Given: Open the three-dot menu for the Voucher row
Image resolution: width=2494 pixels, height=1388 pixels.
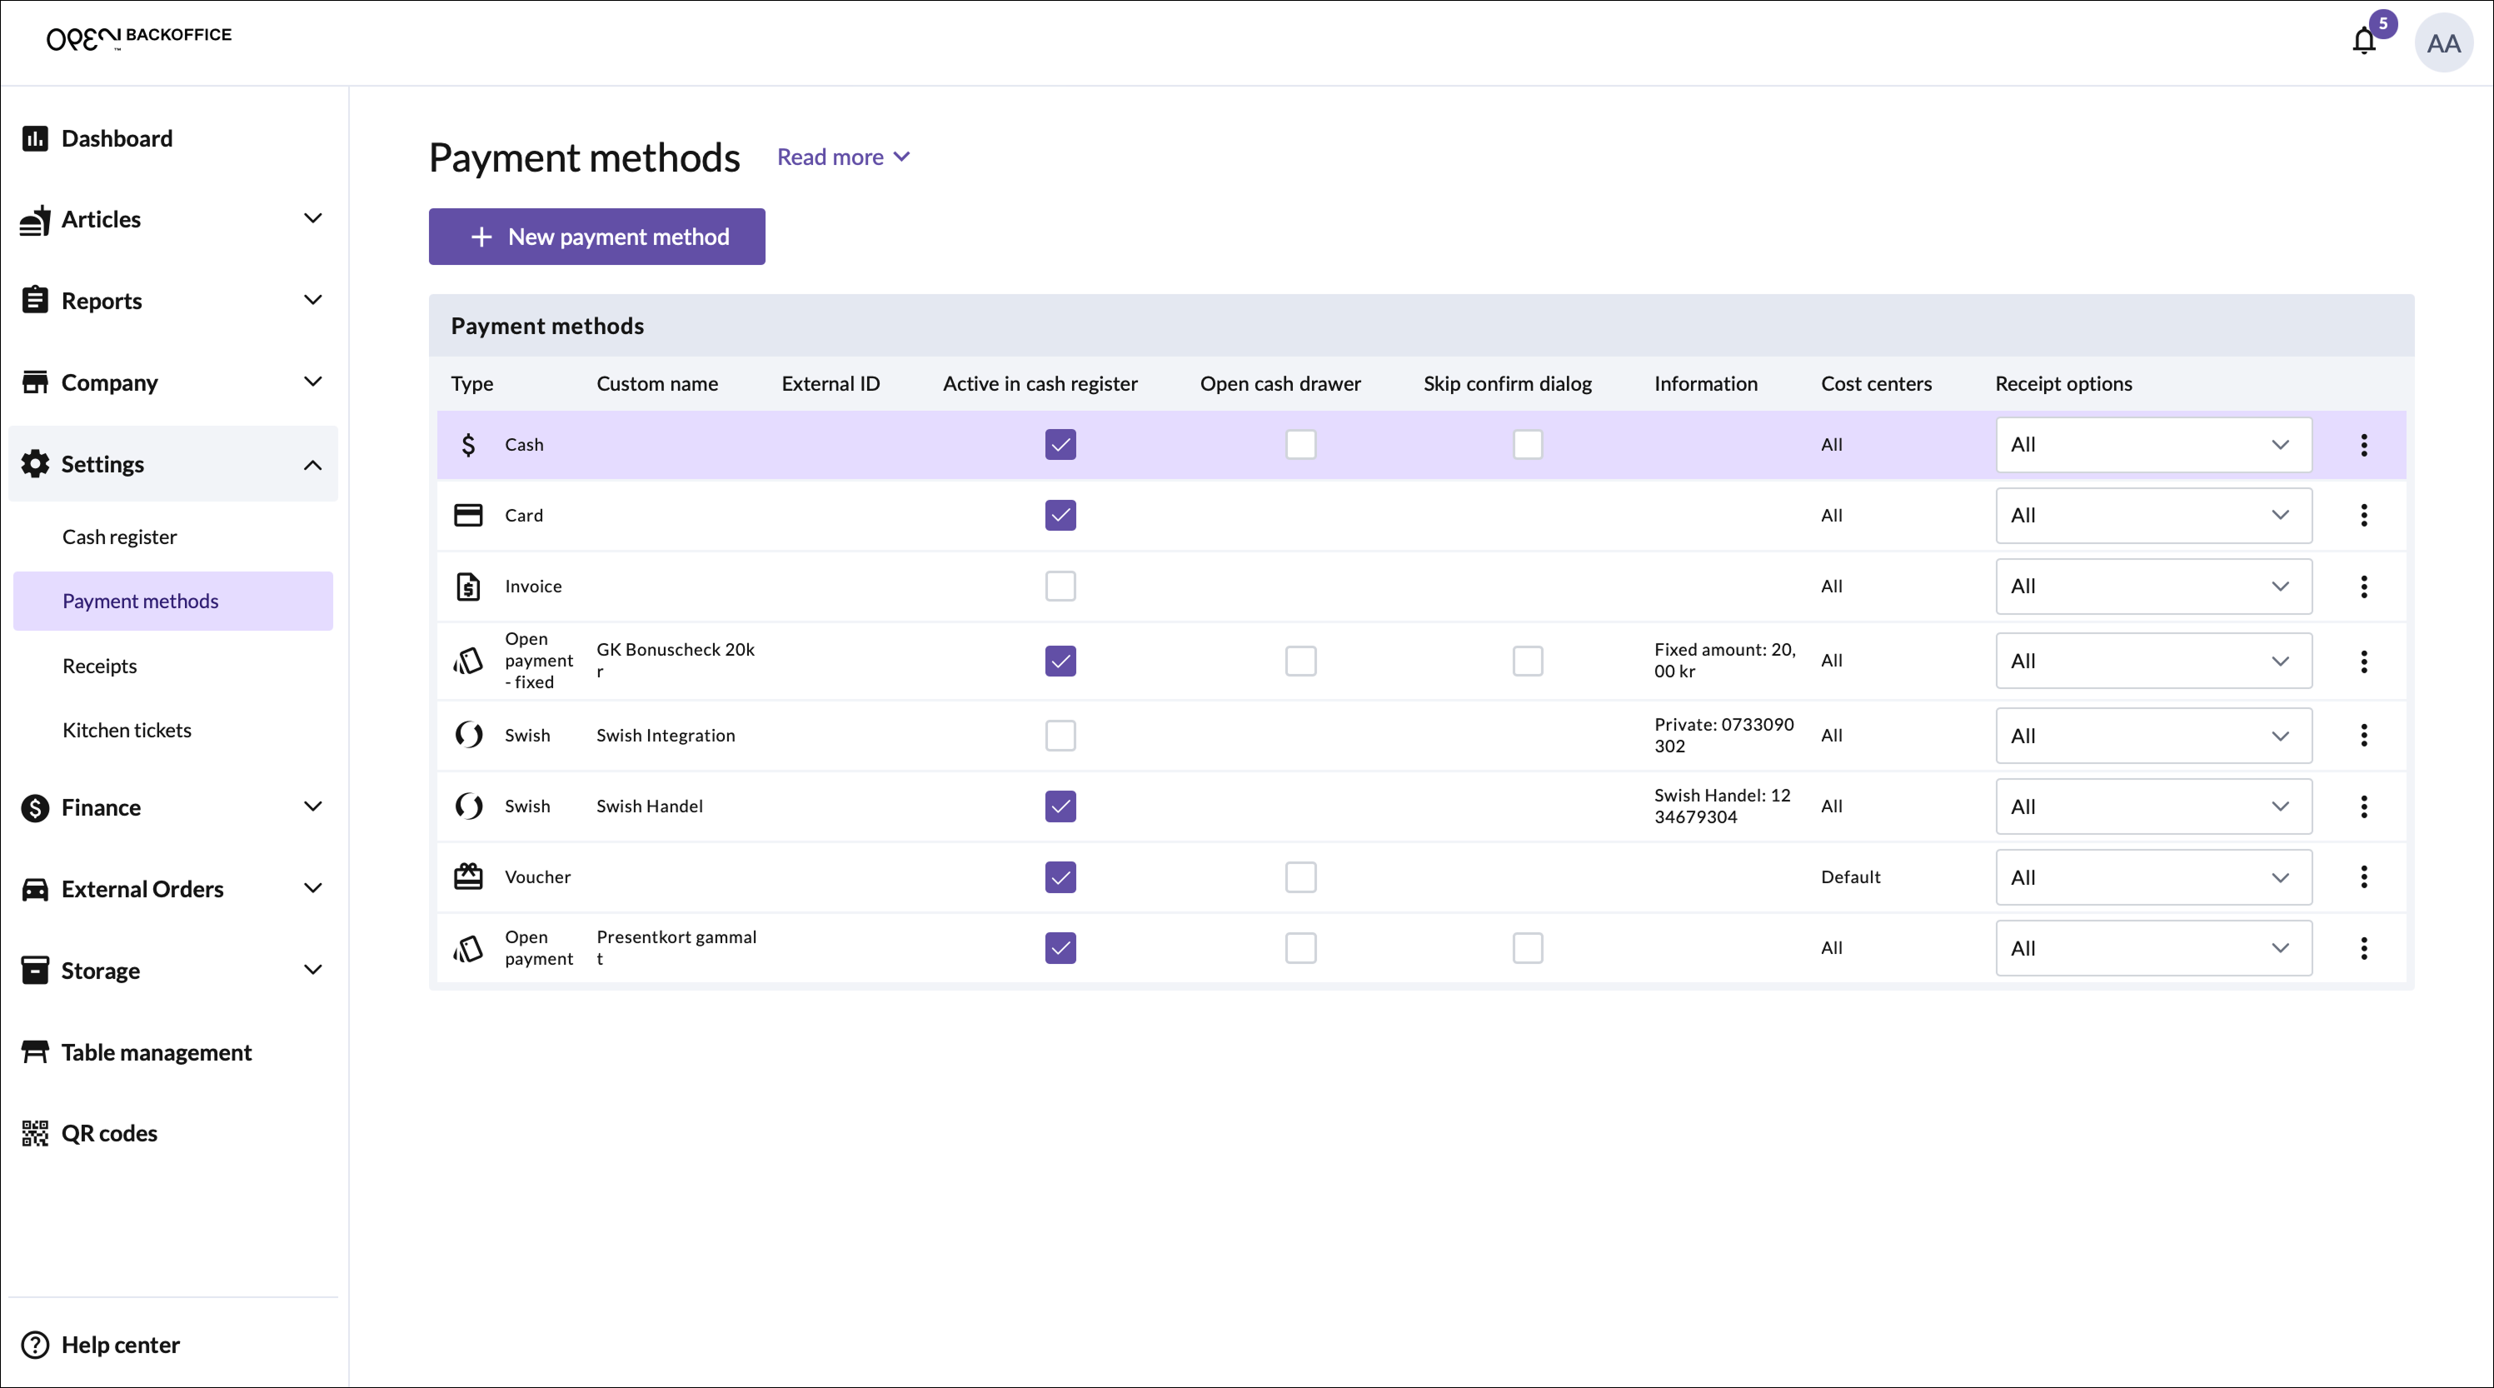Looking at the screenshot, I should pos(2363,876).
